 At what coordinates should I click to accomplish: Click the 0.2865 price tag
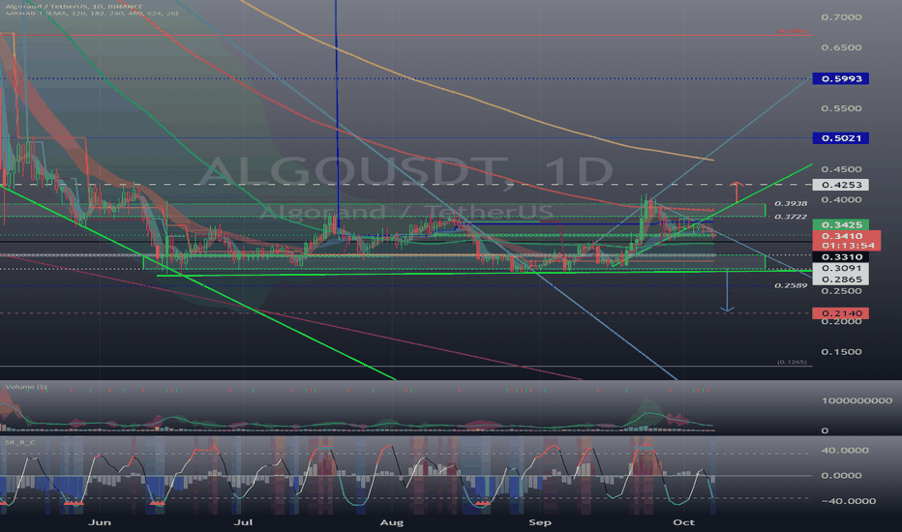pos(840,280)
